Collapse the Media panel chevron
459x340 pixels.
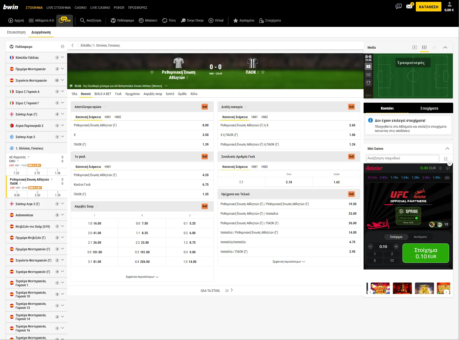click(445, 47)
